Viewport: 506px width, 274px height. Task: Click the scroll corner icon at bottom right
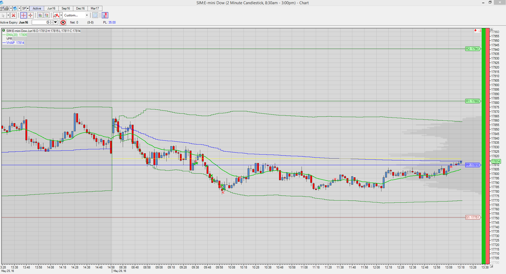point(491,266)
